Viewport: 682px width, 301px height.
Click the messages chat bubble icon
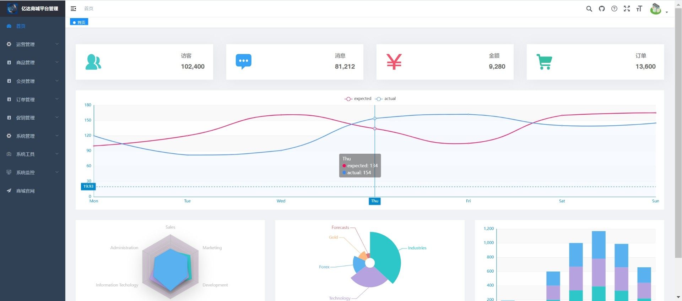pyautogui.click(x=244, y=62)
